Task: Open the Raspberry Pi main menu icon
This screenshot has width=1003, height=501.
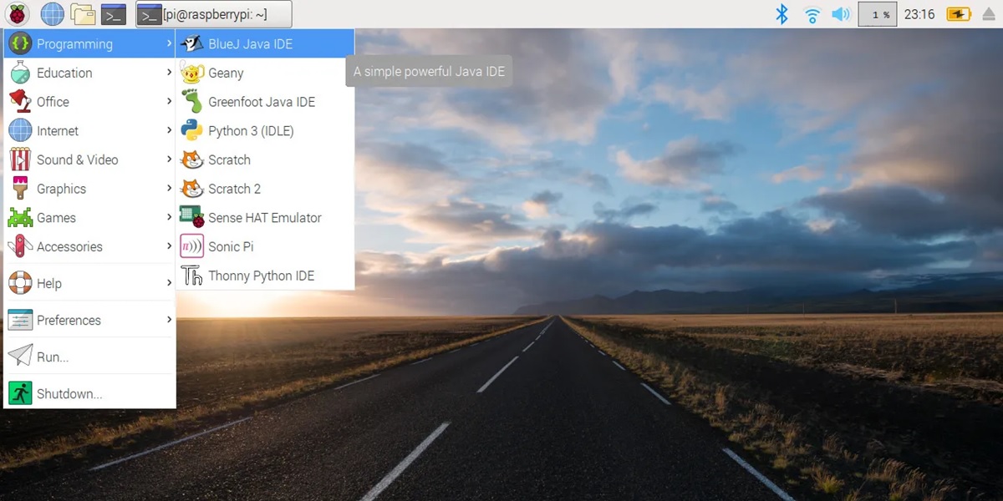Action: click(x=18, y=13)
